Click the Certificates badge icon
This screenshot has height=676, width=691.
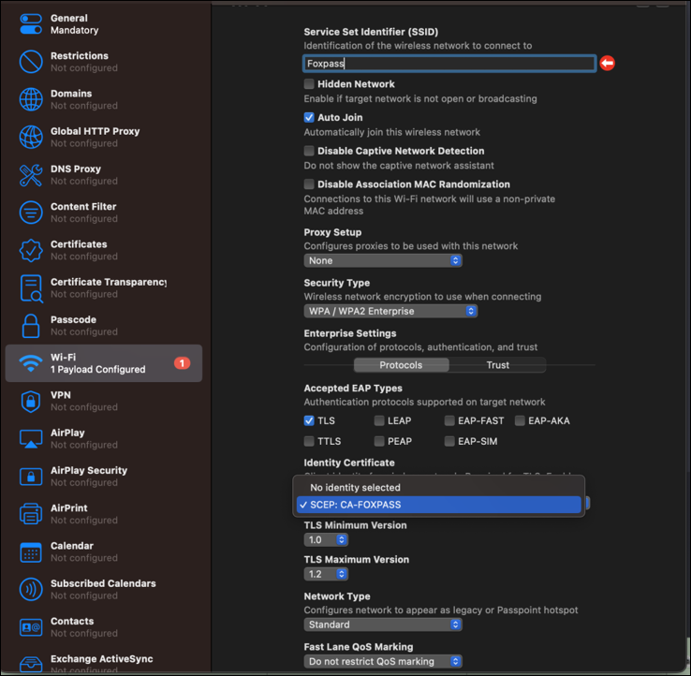[31, 250]
